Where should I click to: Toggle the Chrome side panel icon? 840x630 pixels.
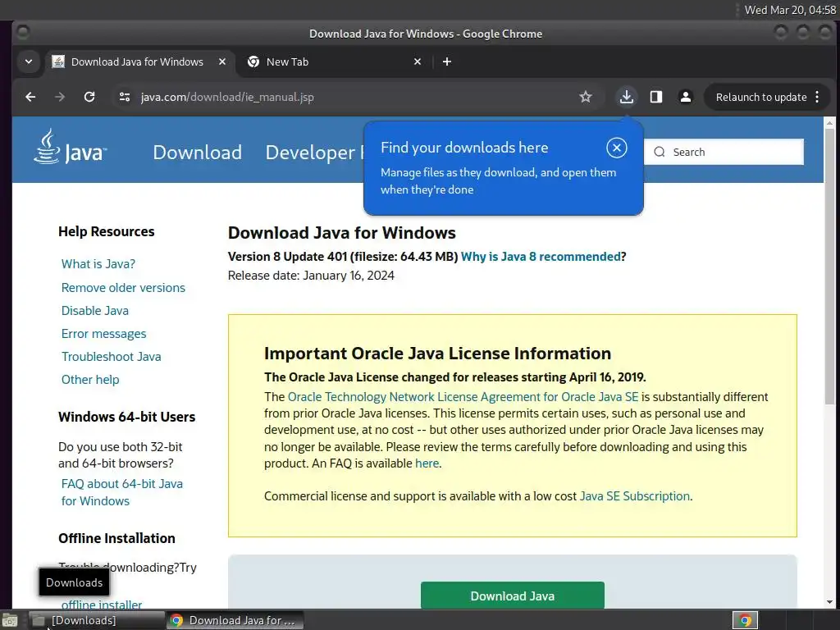click(655, 97)
